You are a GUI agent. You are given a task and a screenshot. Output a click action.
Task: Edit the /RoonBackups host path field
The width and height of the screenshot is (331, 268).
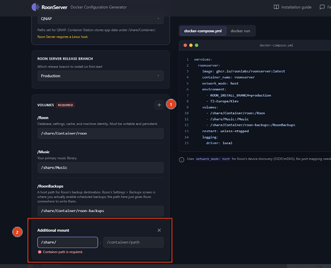pos(100,211)
